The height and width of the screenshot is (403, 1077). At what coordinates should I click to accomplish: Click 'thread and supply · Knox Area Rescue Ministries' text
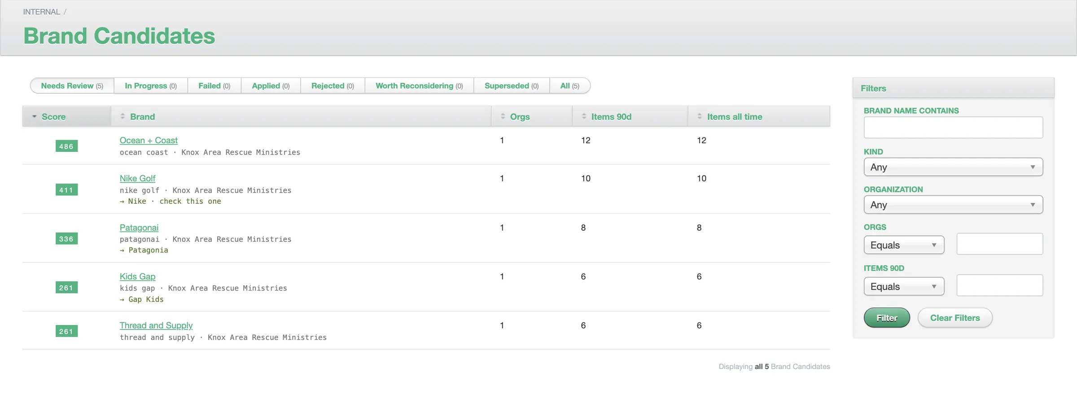click(x=223, y=337)
